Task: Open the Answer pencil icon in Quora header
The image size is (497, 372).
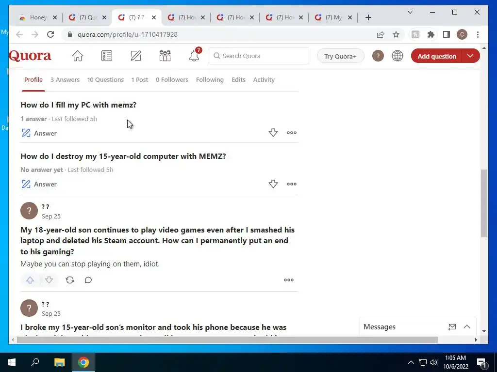Action: (x=136, y=56)
